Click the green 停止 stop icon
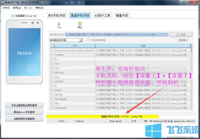 pos(80,23)
